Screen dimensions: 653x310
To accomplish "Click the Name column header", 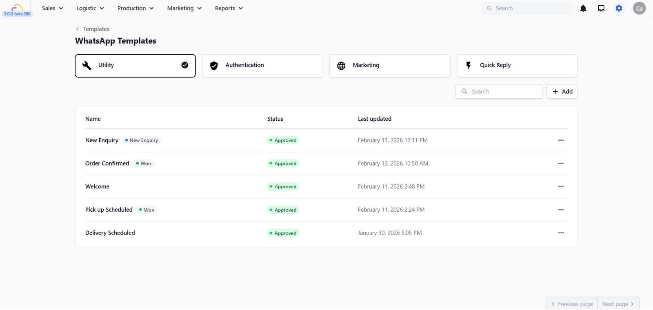I will tap(93, 119).
